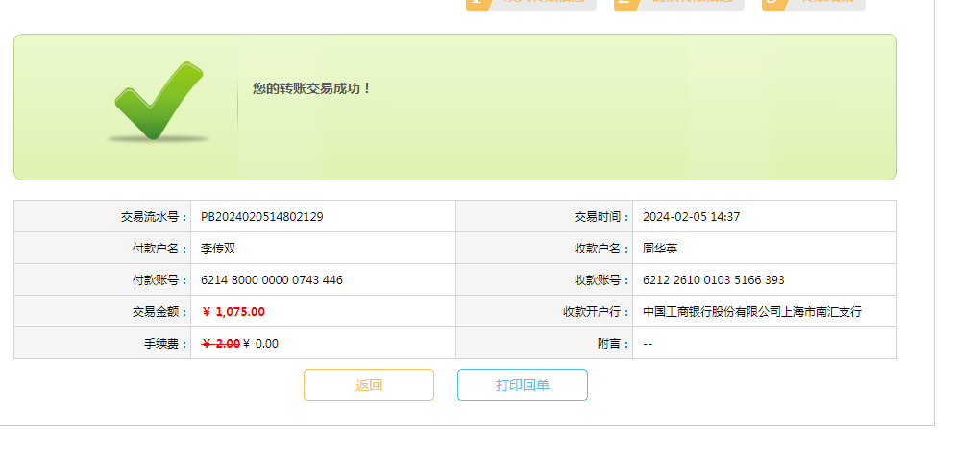Click the actual fee ¥ 0.00
The image size is (980, 457).
(x=261, y=344)
